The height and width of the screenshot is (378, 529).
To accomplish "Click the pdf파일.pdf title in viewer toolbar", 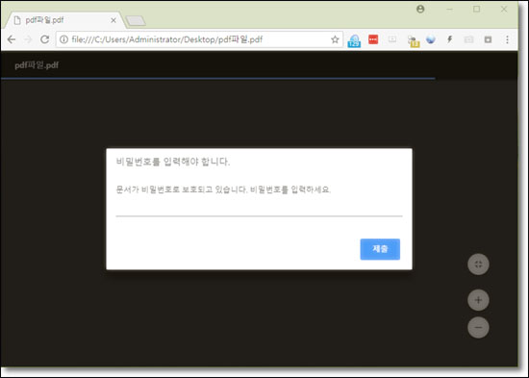I will tap(37, 65).
